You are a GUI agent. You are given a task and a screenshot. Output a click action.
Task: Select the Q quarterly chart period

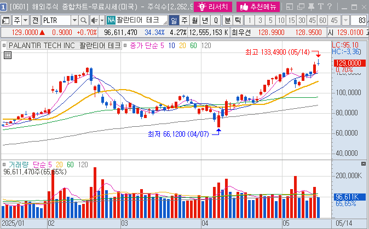[x=216, y=21]
